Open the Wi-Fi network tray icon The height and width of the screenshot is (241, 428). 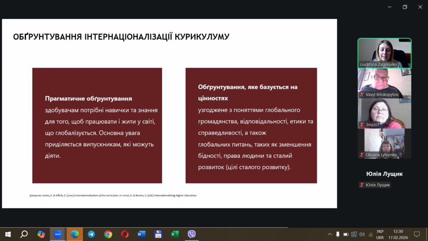(x=369, y=234)
